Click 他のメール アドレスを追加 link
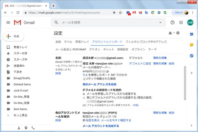 click(x=99, y=84)
